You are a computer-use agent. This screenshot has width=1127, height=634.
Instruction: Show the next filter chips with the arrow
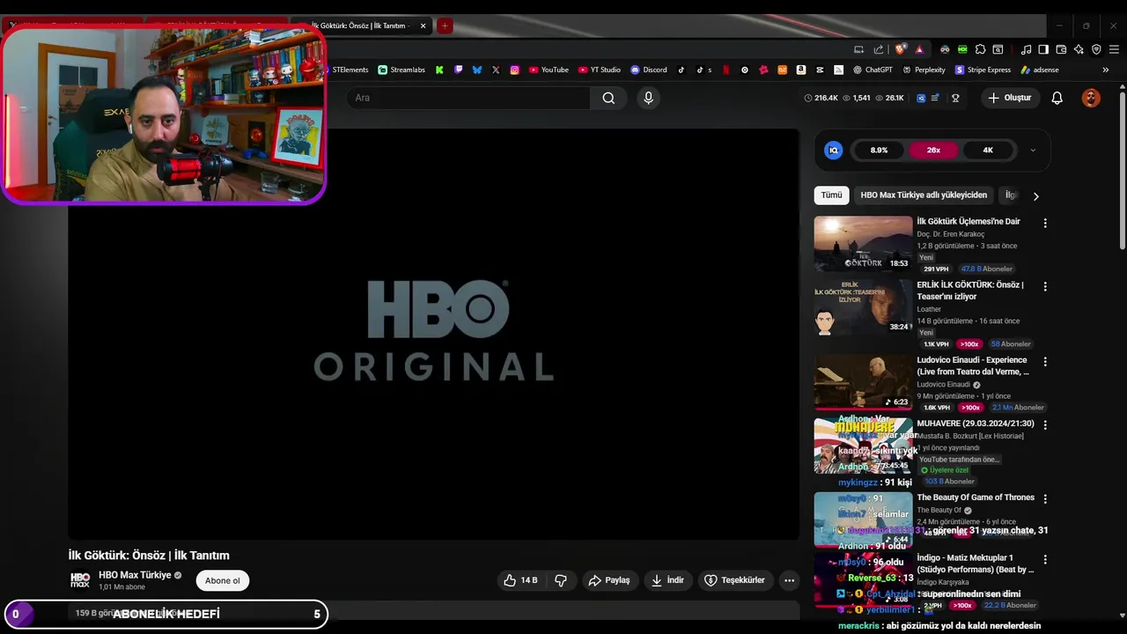[1035, 195]
